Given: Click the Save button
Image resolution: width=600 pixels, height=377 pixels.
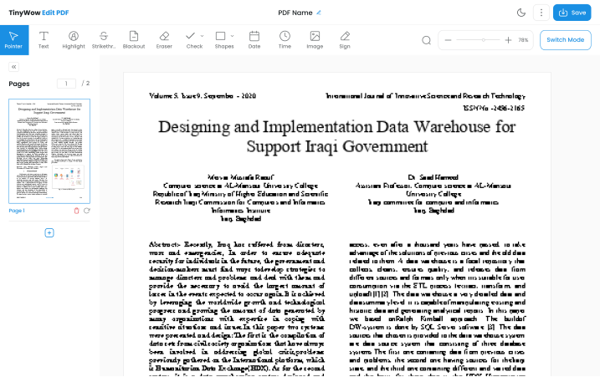Looking at the screenshot, I should coord(572,13).
